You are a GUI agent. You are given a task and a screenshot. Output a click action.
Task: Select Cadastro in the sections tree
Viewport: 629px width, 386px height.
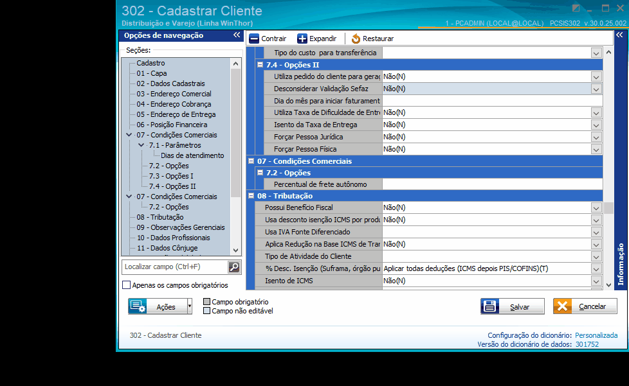point(150,63)
